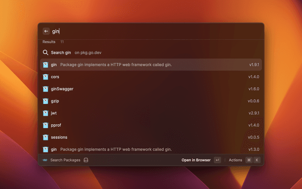Select the gin v1.9.1 package result
Image resolution: width=302 pixels, height=189 pixels.
click(x=151, y=64)
